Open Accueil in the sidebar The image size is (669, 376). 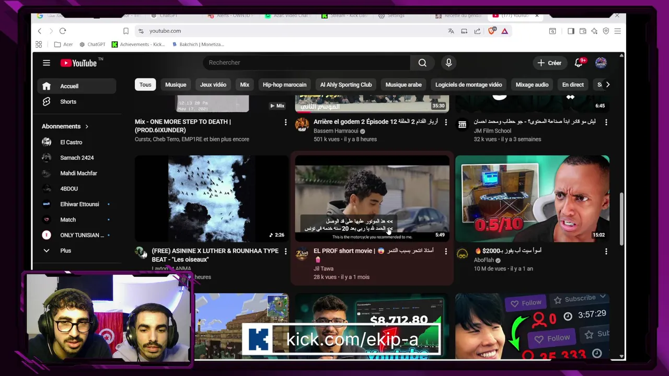(x=76, y=86)
